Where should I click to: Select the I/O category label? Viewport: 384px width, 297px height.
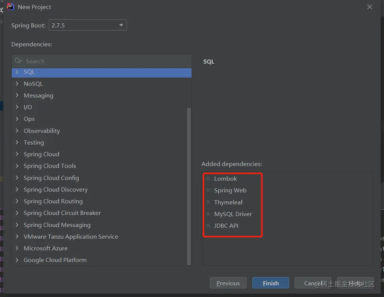[x=28, y=107]
